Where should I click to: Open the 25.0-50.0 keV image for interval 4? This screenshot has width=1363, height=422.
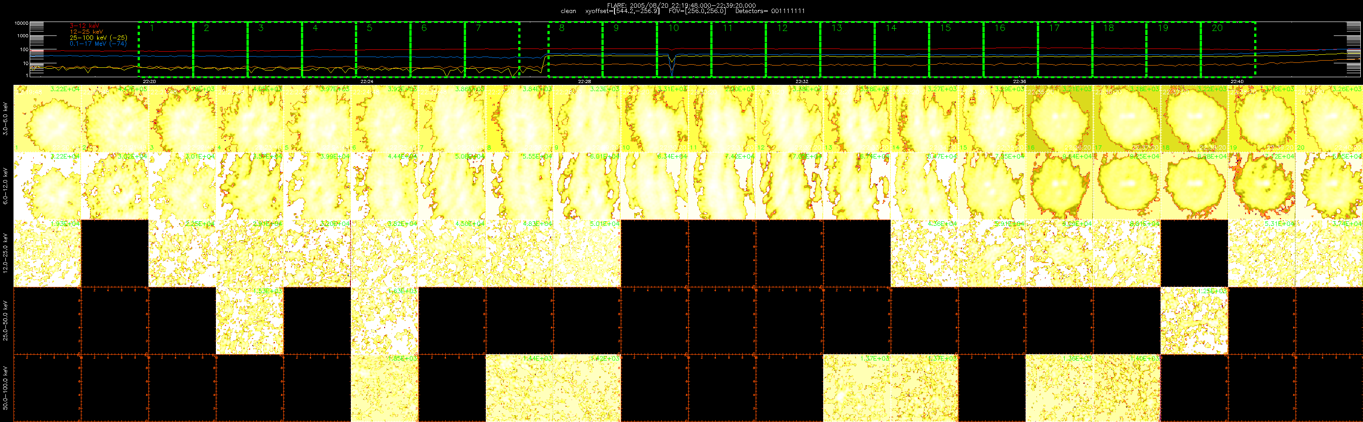[250, 320]
